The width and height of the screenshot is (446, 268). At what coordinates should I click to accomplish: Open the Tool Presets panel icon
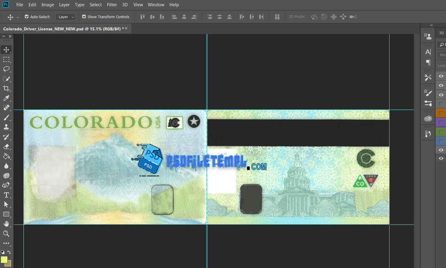tap(428, 77)
